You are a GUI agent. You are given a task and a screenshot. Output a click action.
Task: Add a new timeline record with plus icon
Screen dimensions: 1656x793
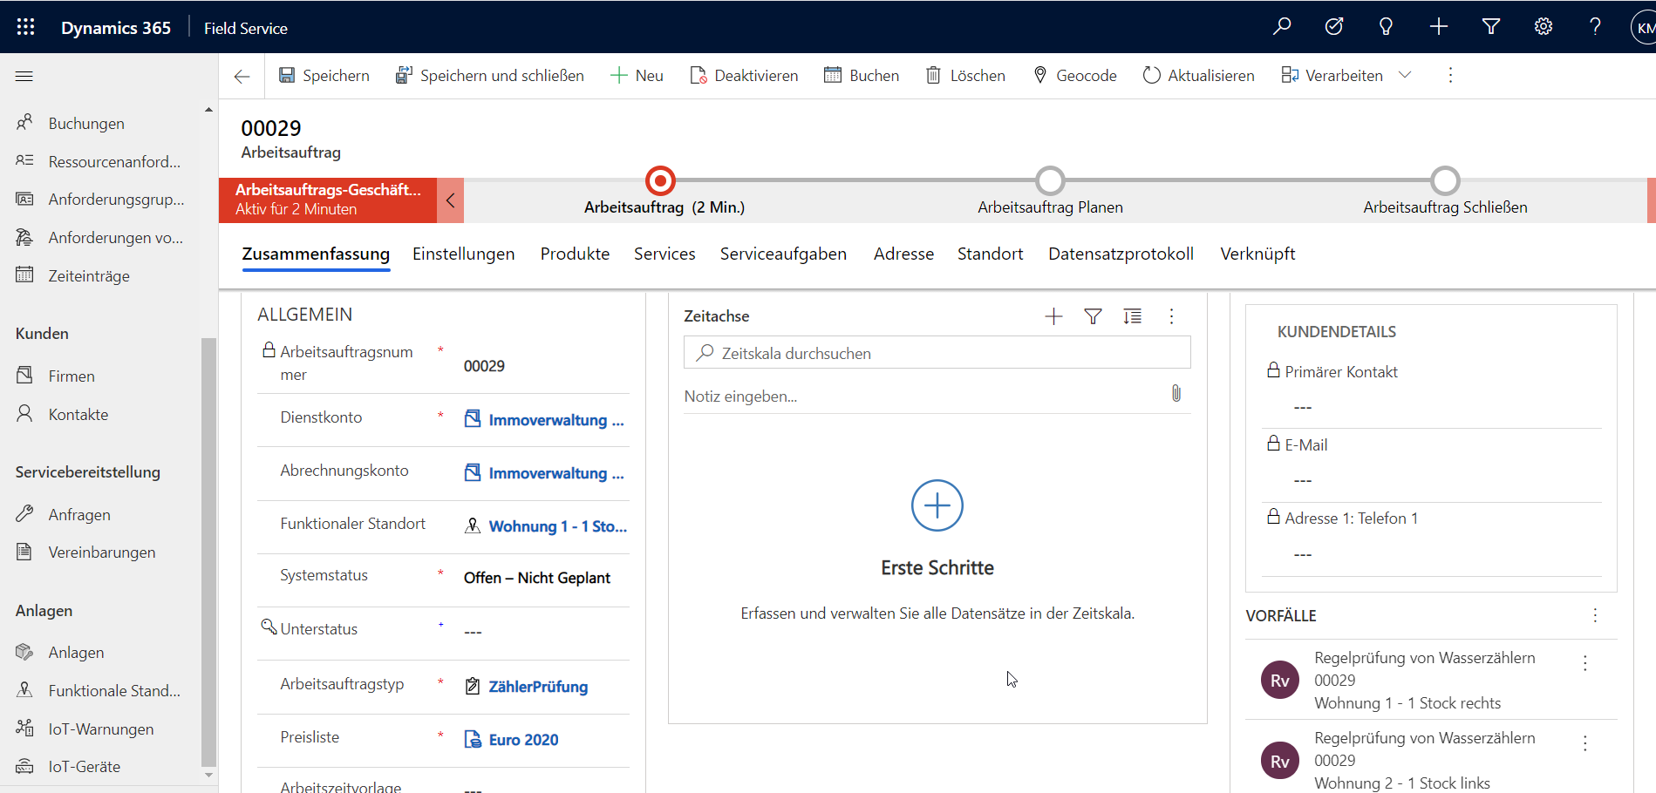click(1053, 316)
